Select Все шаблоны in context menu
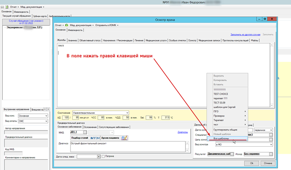 [x=228, y=138]
